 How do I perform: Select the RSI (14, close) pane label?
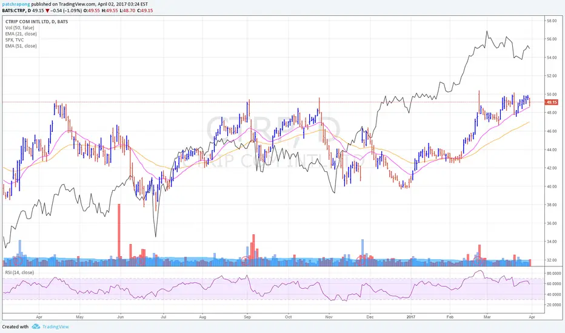click(19, 272)
